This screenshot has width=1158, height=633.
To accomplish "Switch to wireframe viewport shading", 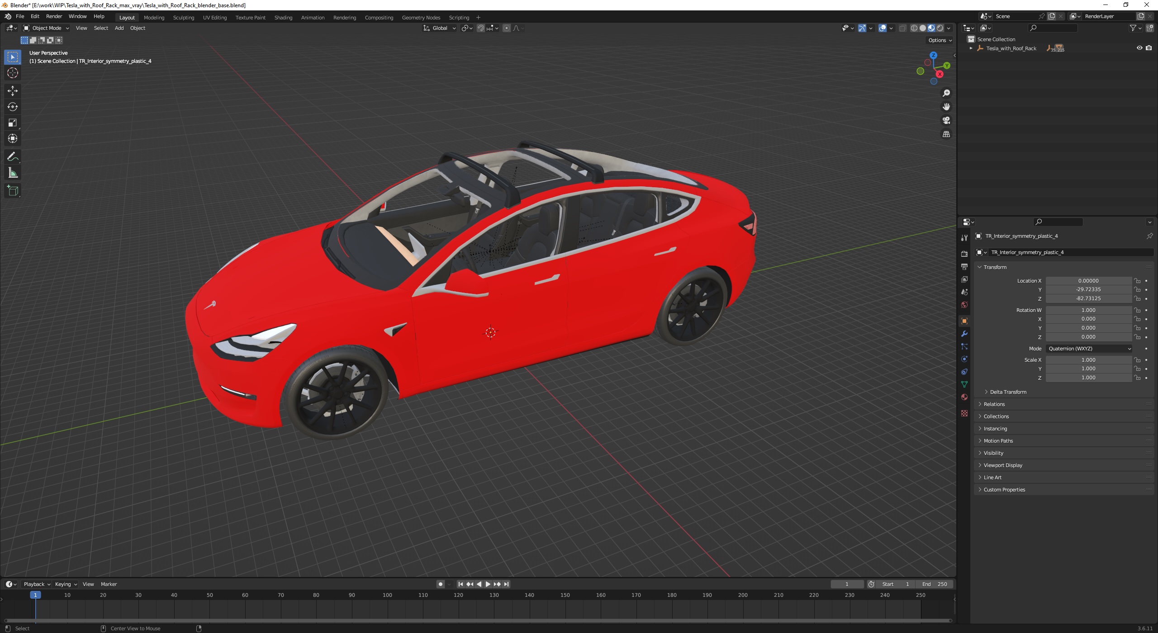I will pyautogui.click(x=914, y=28).
